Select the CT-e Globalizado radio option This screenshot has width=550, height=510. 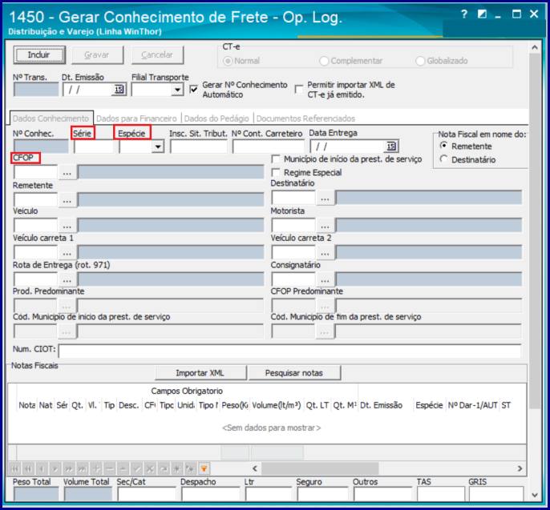click(x=420, y=61)
